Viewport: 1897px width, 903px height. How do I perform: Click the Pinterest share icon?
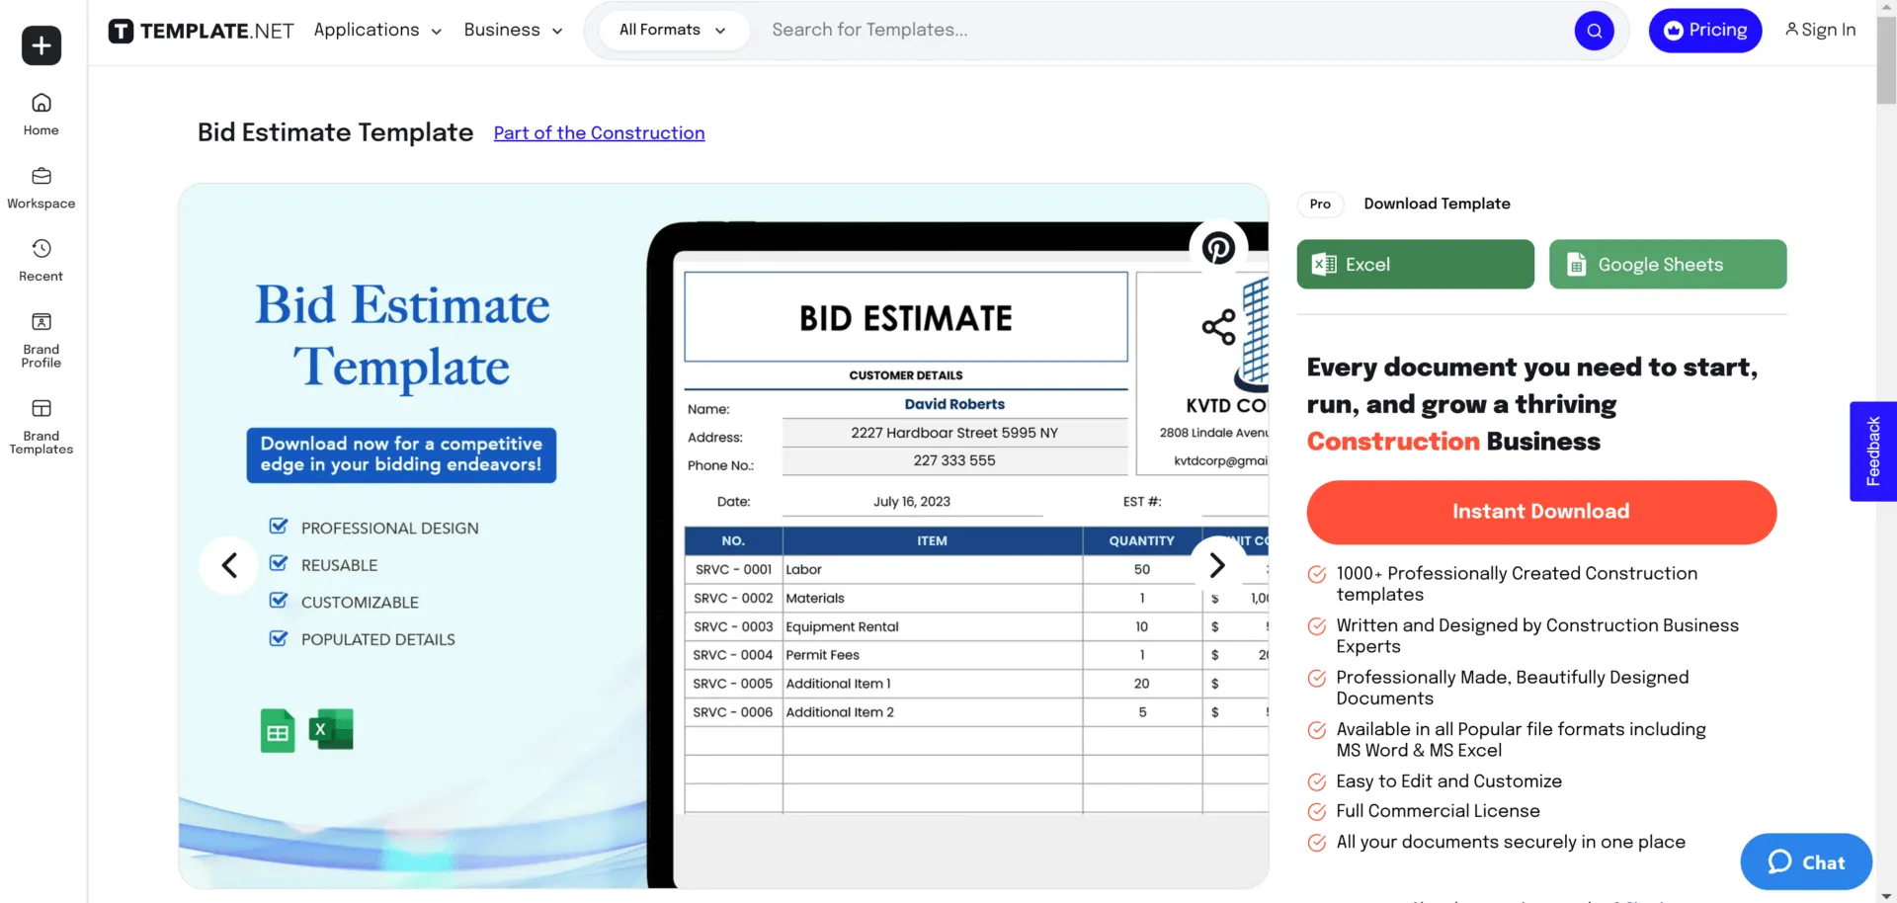coord(1218,247)
